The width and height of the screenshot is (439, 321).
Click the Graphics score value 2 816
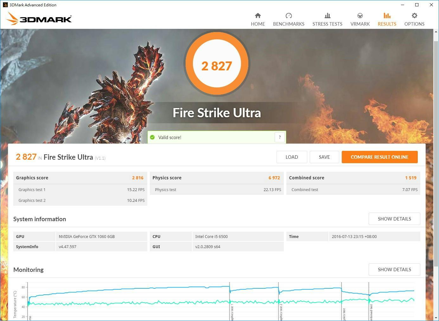pos(138,178)
